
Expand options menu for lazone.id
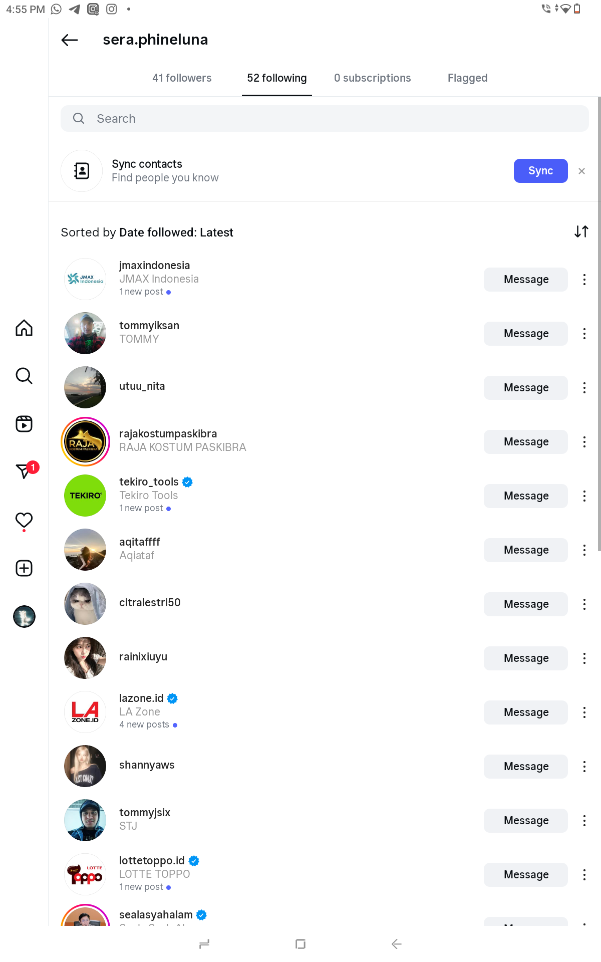click(584, 712)
